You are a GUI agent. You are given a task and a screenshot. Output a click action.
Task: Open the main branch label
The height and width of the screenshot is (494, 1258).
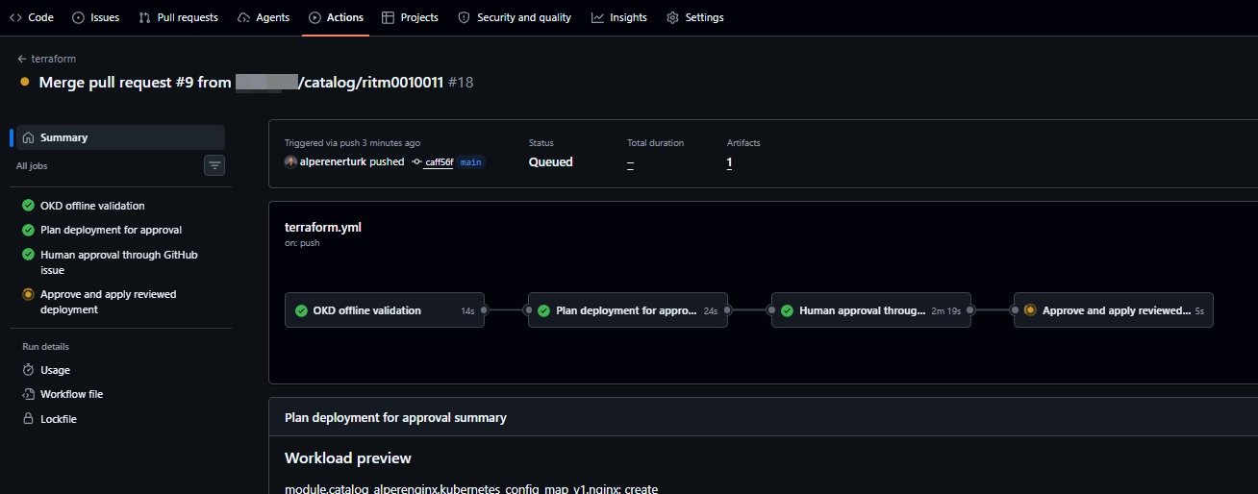[470, 162]
